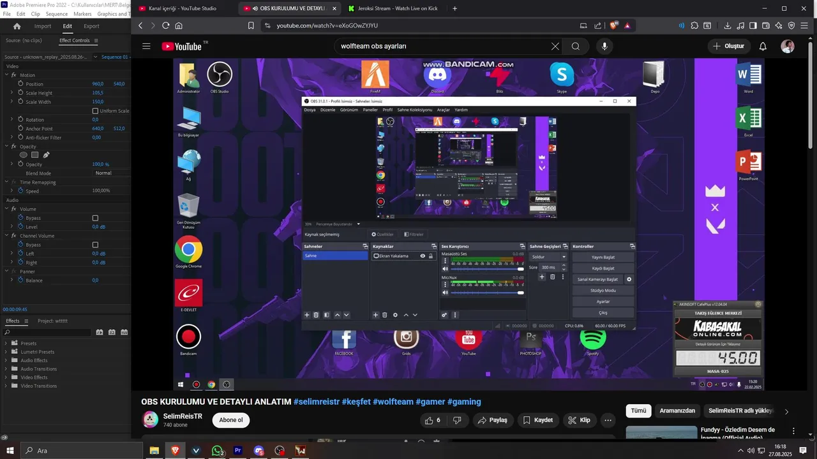Expand the Anti-flicker Filter property

pos(11,137)
